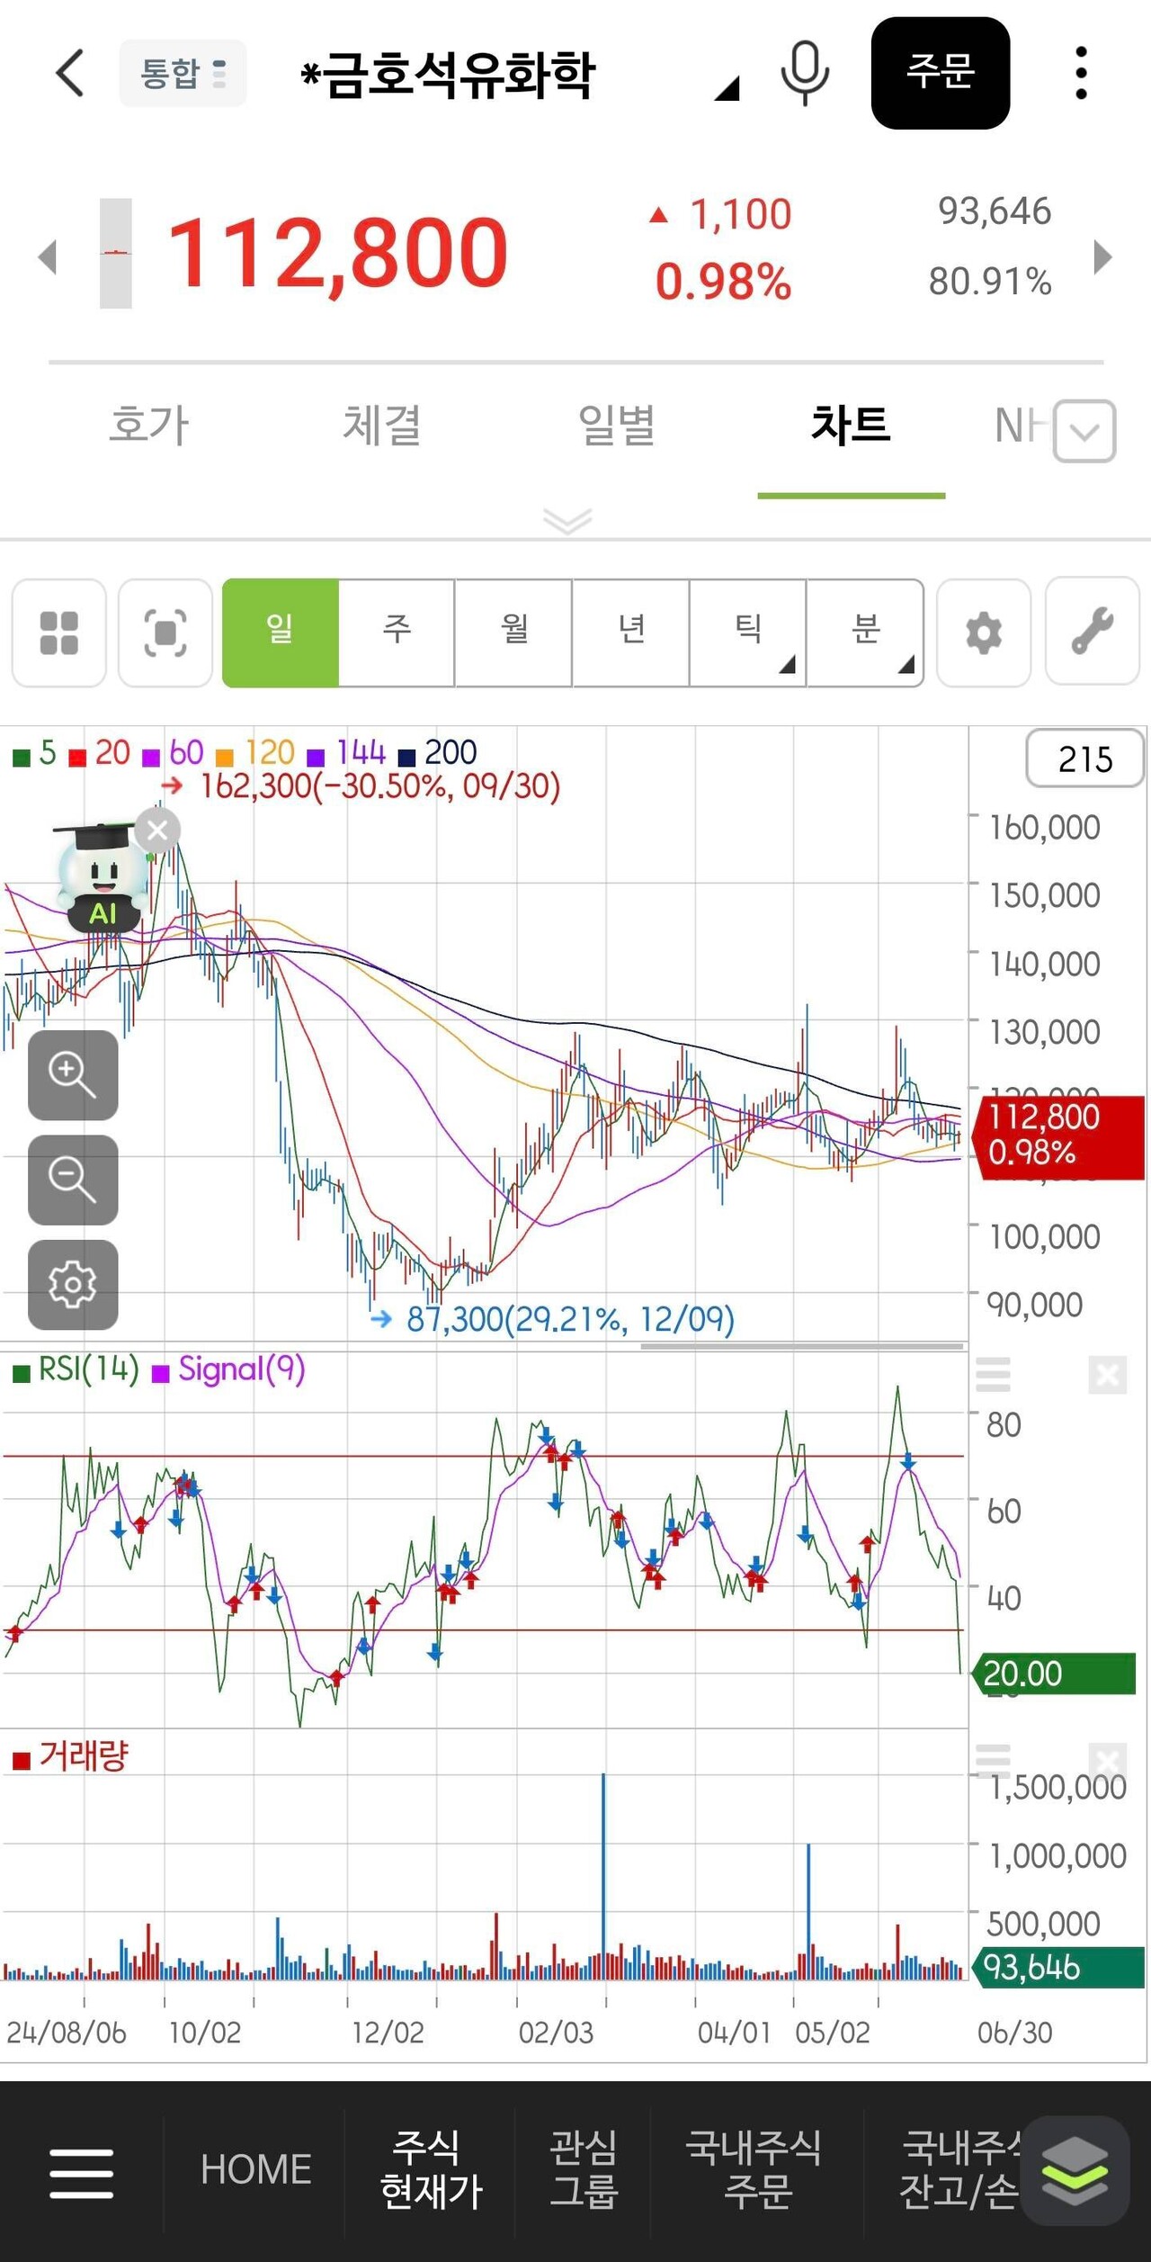This screenshot has height=2262, width=1151.
Task: Close the AI assistant badge
Action: click(157, 830)
